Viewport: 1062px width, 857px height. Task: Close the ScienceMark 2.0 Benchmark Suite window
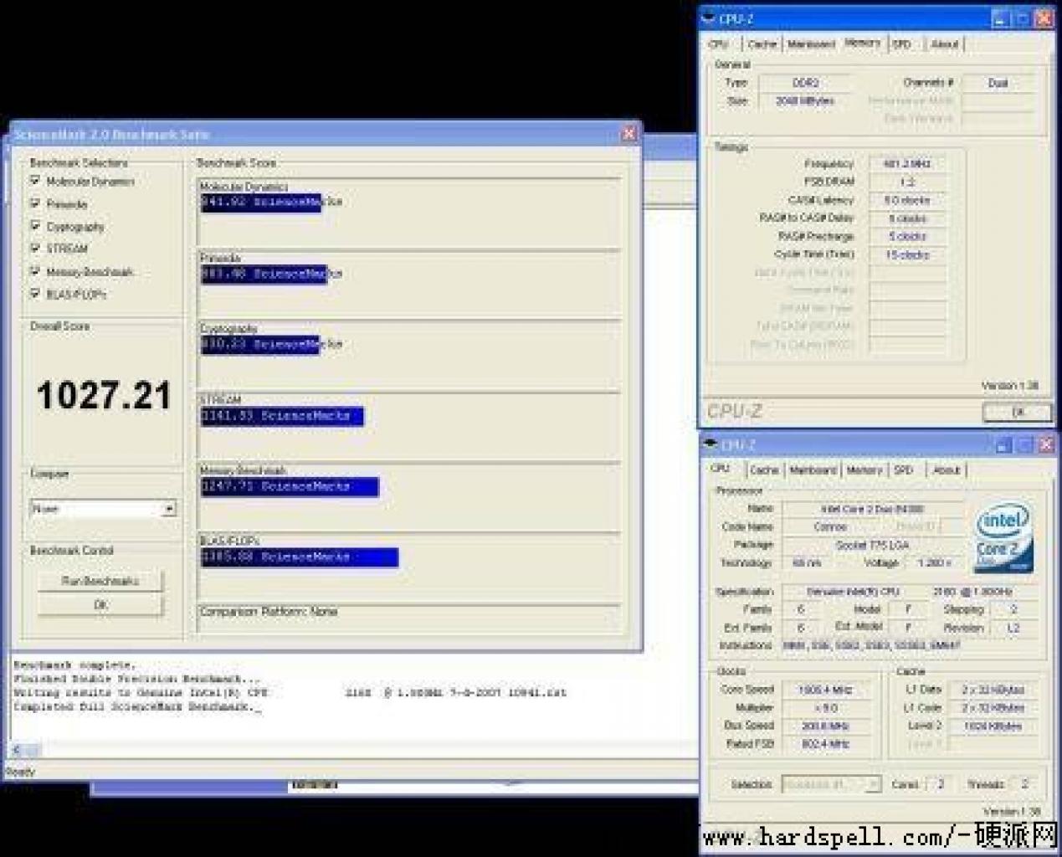coord(628,133)
